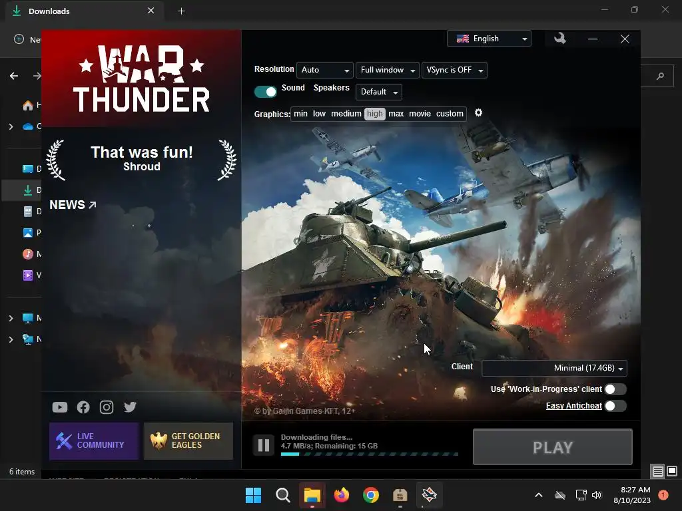The height and width of the screenshot is (511, 682).
Task: Open the clock and date panel
Action: (x=632, y=495)
